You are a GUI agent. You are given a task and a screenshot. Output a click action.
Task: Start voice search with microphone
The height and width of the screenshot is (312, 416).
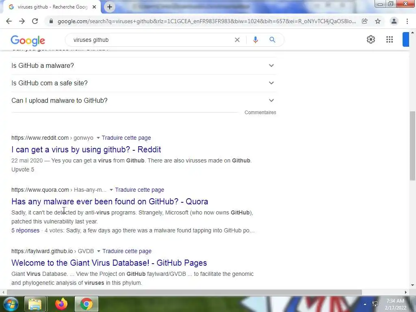coord(256,40)
